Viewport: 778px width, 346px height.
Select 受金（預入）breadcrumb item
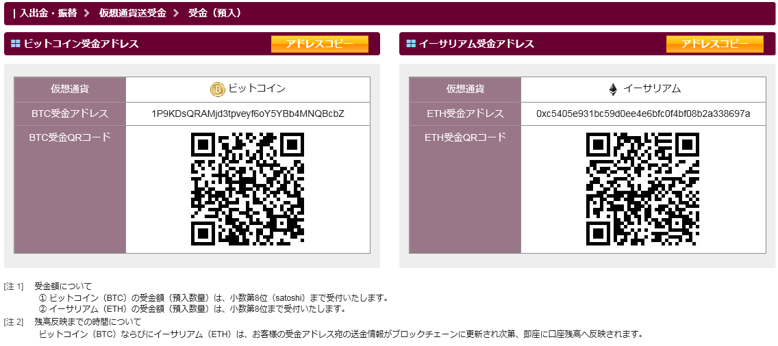point(214,13)
